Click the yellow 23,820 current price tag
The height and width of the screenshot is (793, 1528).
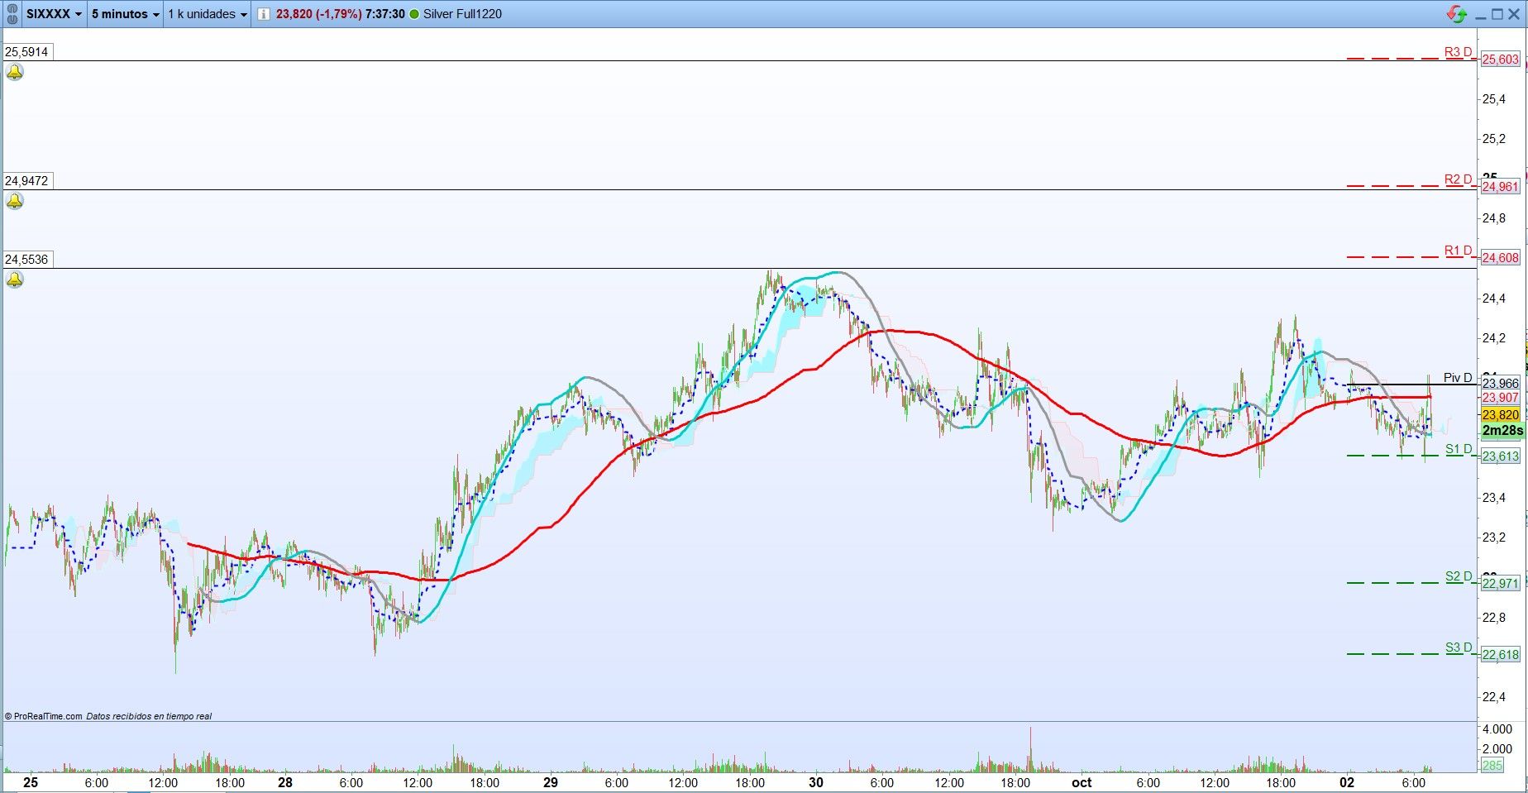1501,415
